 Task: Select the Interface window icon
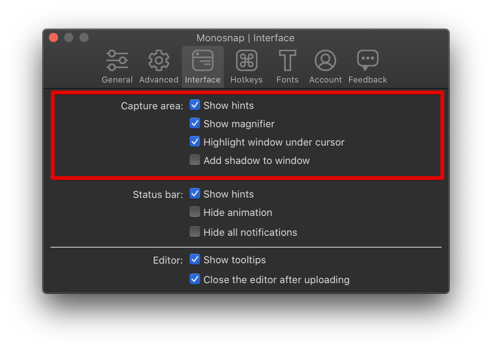pyautogui.click(x=202, y=61)
